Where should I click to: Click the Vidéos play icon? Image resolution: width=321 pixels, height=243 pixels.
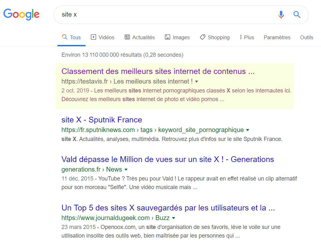[93, 37]
